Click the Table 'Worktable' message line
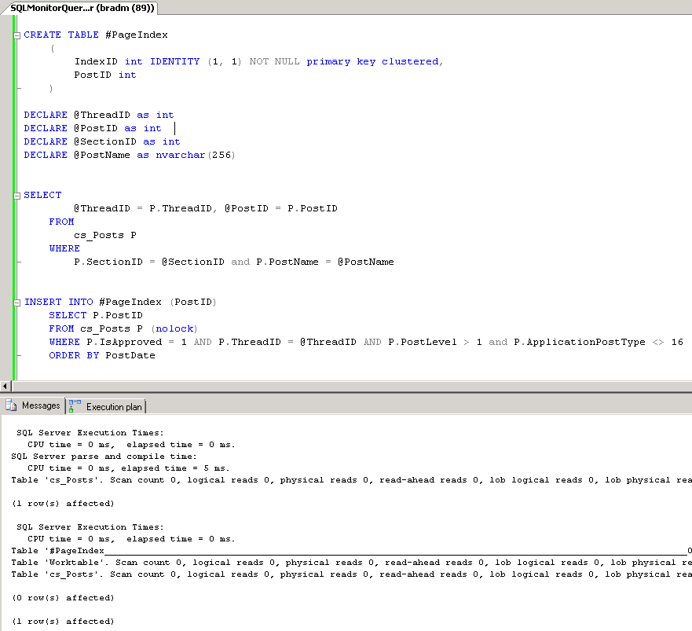Image resolution: width=692 pixels, height=631 pixels. 351,563
